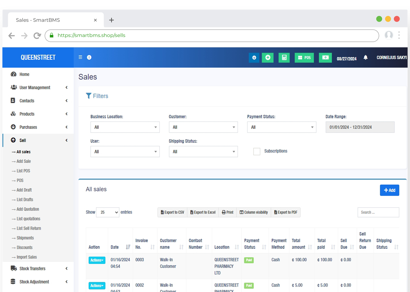Reload the page with browser refresh icon
Viewport: 410px width, 292px height.
[x=37, y=36]
